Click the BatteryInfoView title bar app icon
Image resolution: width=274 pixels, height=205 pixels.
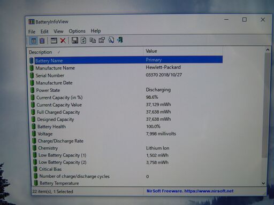[x=32, y=22]
